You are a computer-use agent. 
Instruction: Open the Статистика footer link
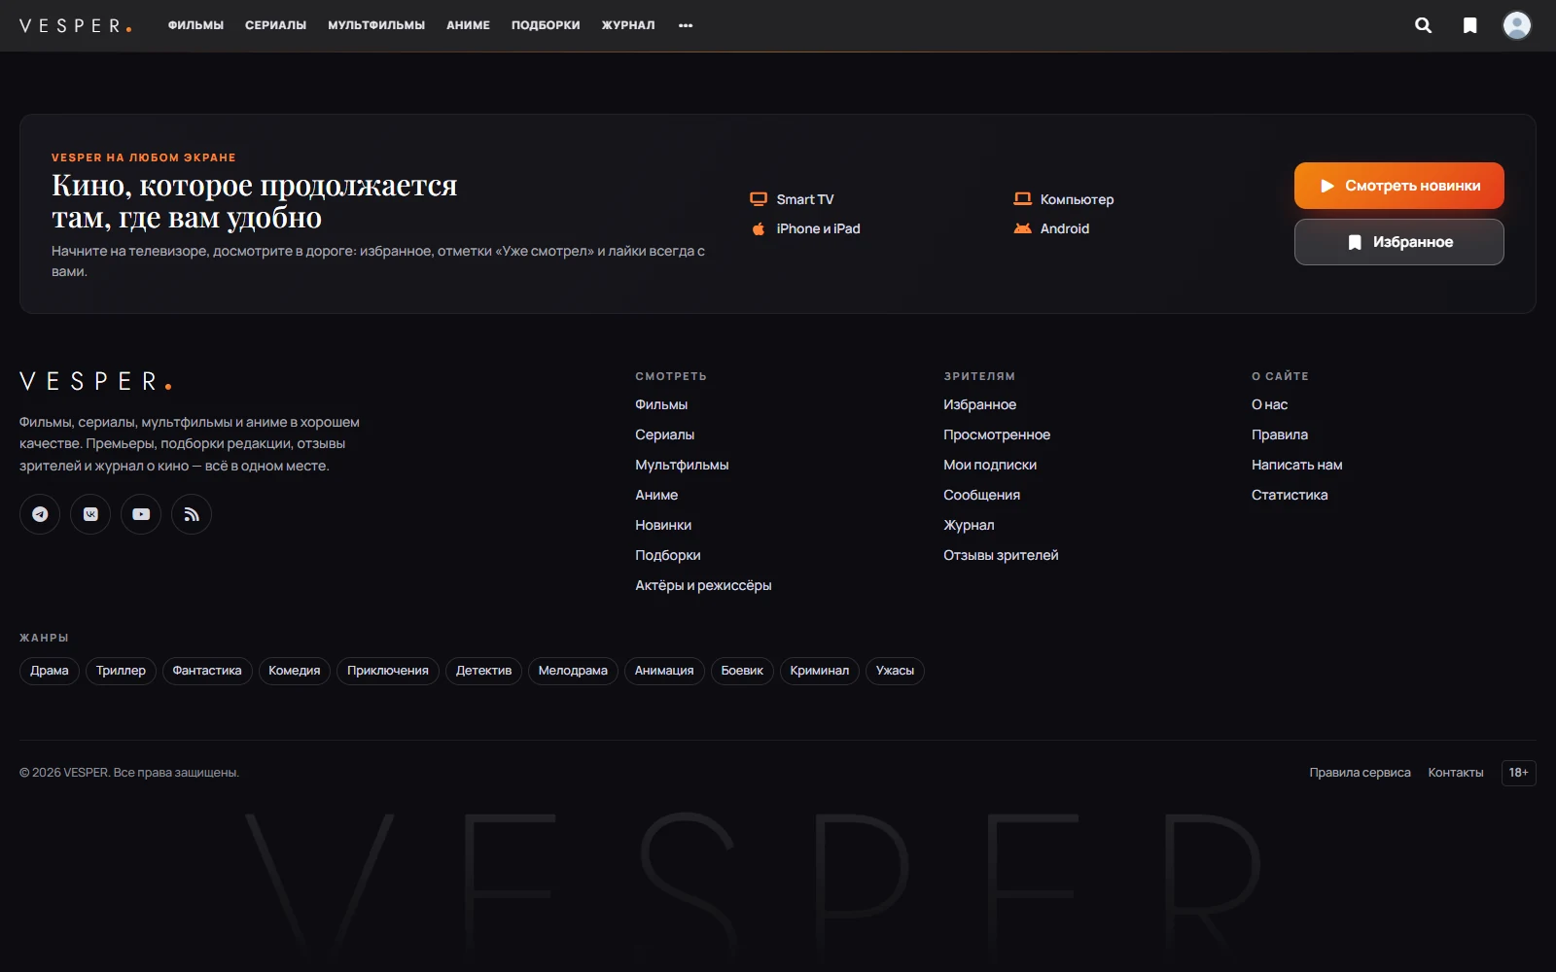1290,495
